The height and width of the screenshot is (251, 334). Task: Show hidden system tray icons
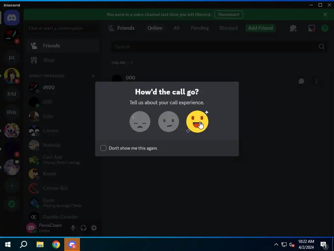(276, 244)
